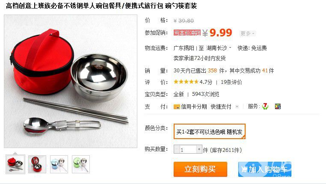
Task: Click the 7-day return service icon
Action: [x=265, y=106]
